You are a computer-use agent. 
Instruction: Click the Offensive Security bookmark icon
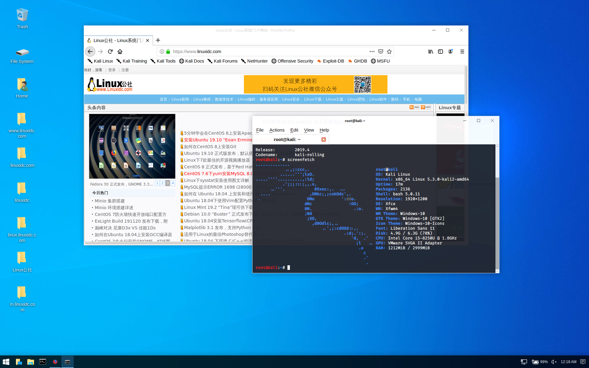tap(273, 61)
